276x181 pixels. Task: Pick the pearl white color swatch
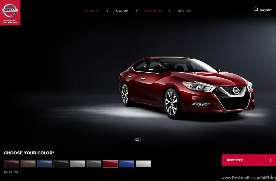coord(143,163)
